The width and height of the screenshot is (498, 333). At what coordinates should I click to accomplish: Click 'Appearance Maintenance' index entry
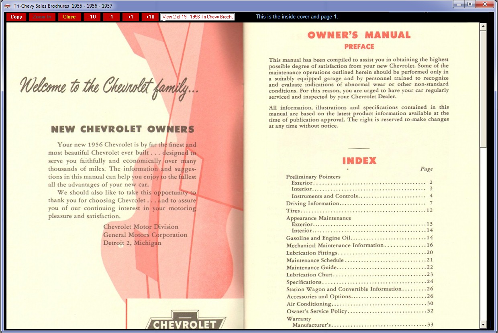pyautogui.click(x=318, y=218)
